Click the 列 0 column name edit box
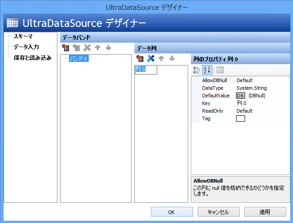 pos(146,70)
